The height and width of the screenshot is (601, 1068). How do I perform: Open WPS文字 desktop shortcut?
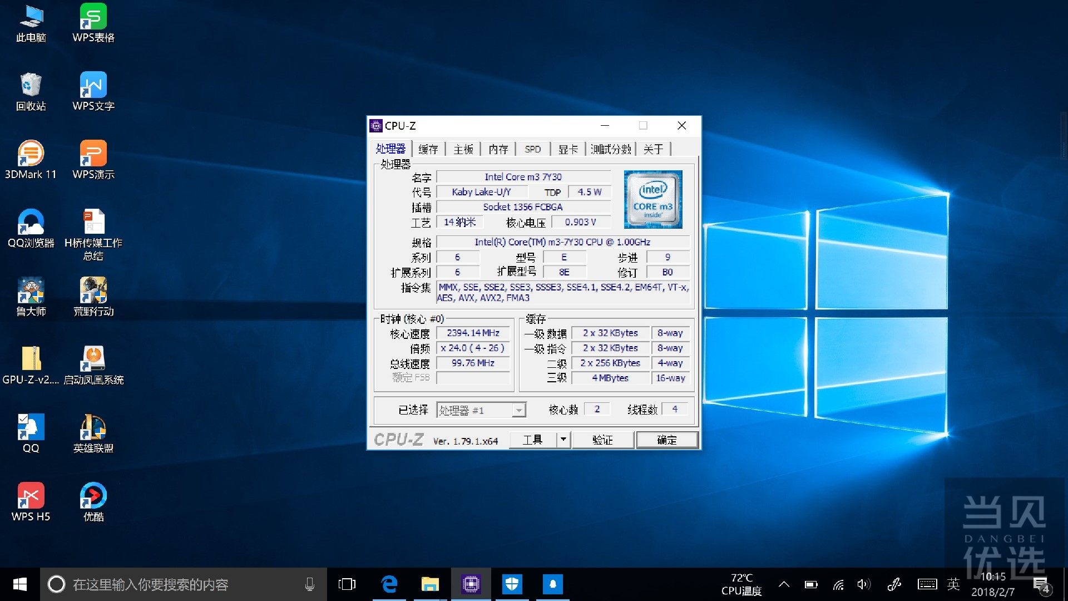point(93,92)
